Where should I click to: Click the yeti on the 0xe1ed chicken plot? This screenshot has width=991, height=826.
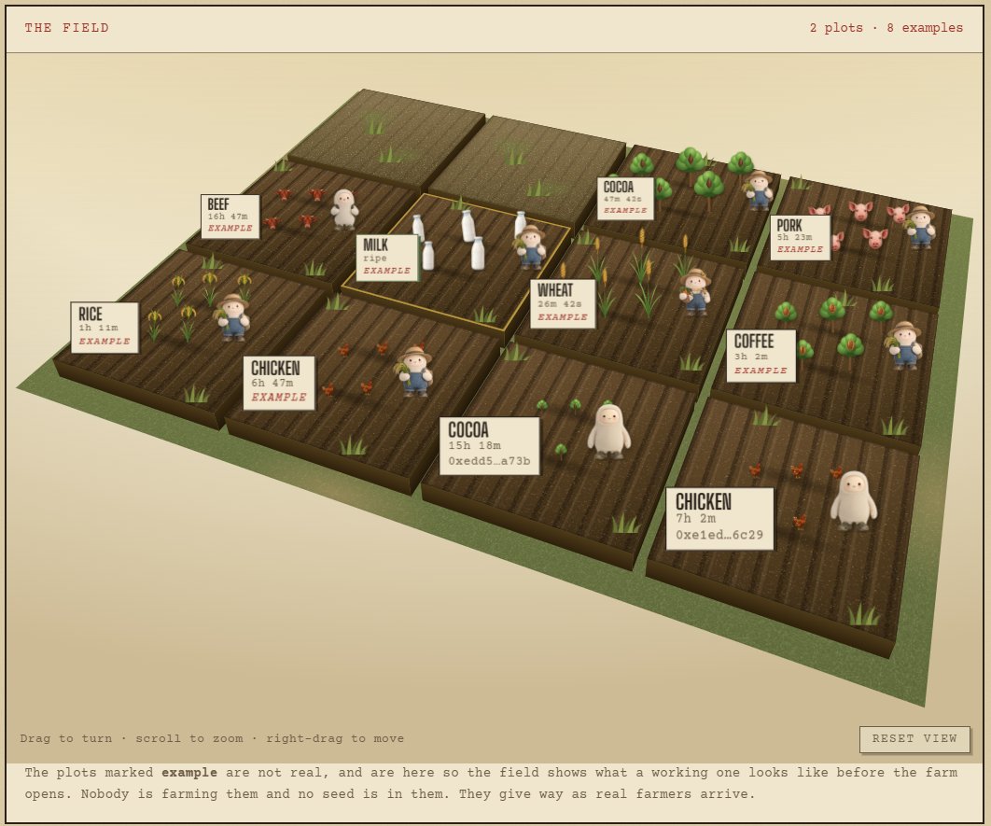point(853,500)
